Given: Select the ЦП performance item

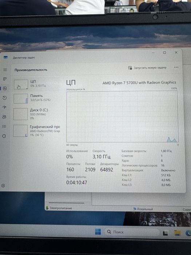Looking at the screenshot, I should 37,84.
